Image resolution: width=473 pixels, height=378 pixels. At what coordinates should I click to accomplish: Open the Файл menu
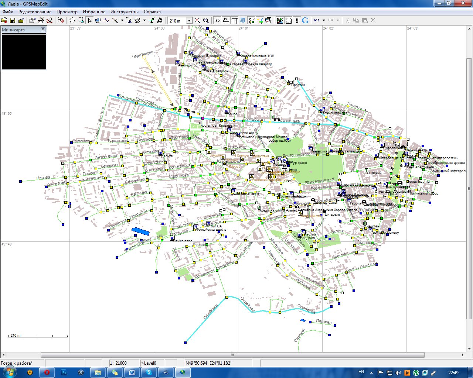(x=8, y=12)
